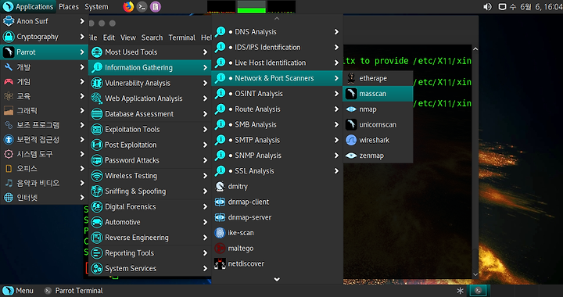Select Password Attacks category
This screenshot has width=563, height=297.
pos(149,160)
